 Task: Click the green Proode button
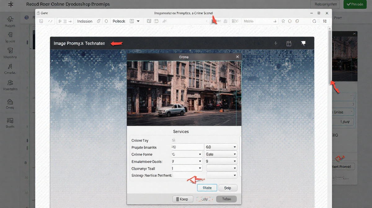355,4
